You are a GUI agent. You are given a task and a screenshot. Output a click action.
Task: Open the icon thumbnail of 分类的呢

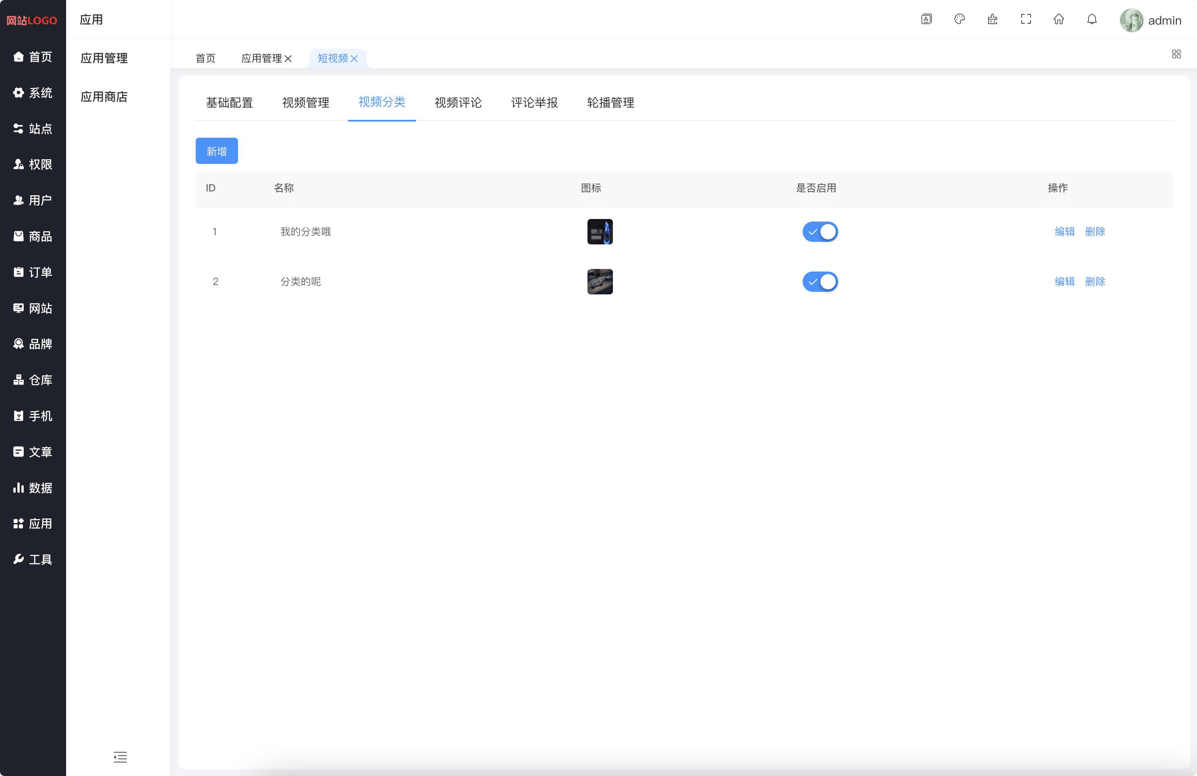pyautogui.click(x=599, y=282)
